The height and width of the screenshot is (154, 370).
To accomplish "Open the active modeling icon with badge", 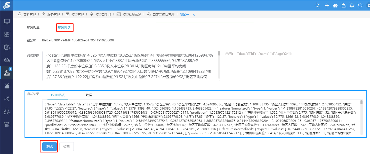I will pos(7,73).
